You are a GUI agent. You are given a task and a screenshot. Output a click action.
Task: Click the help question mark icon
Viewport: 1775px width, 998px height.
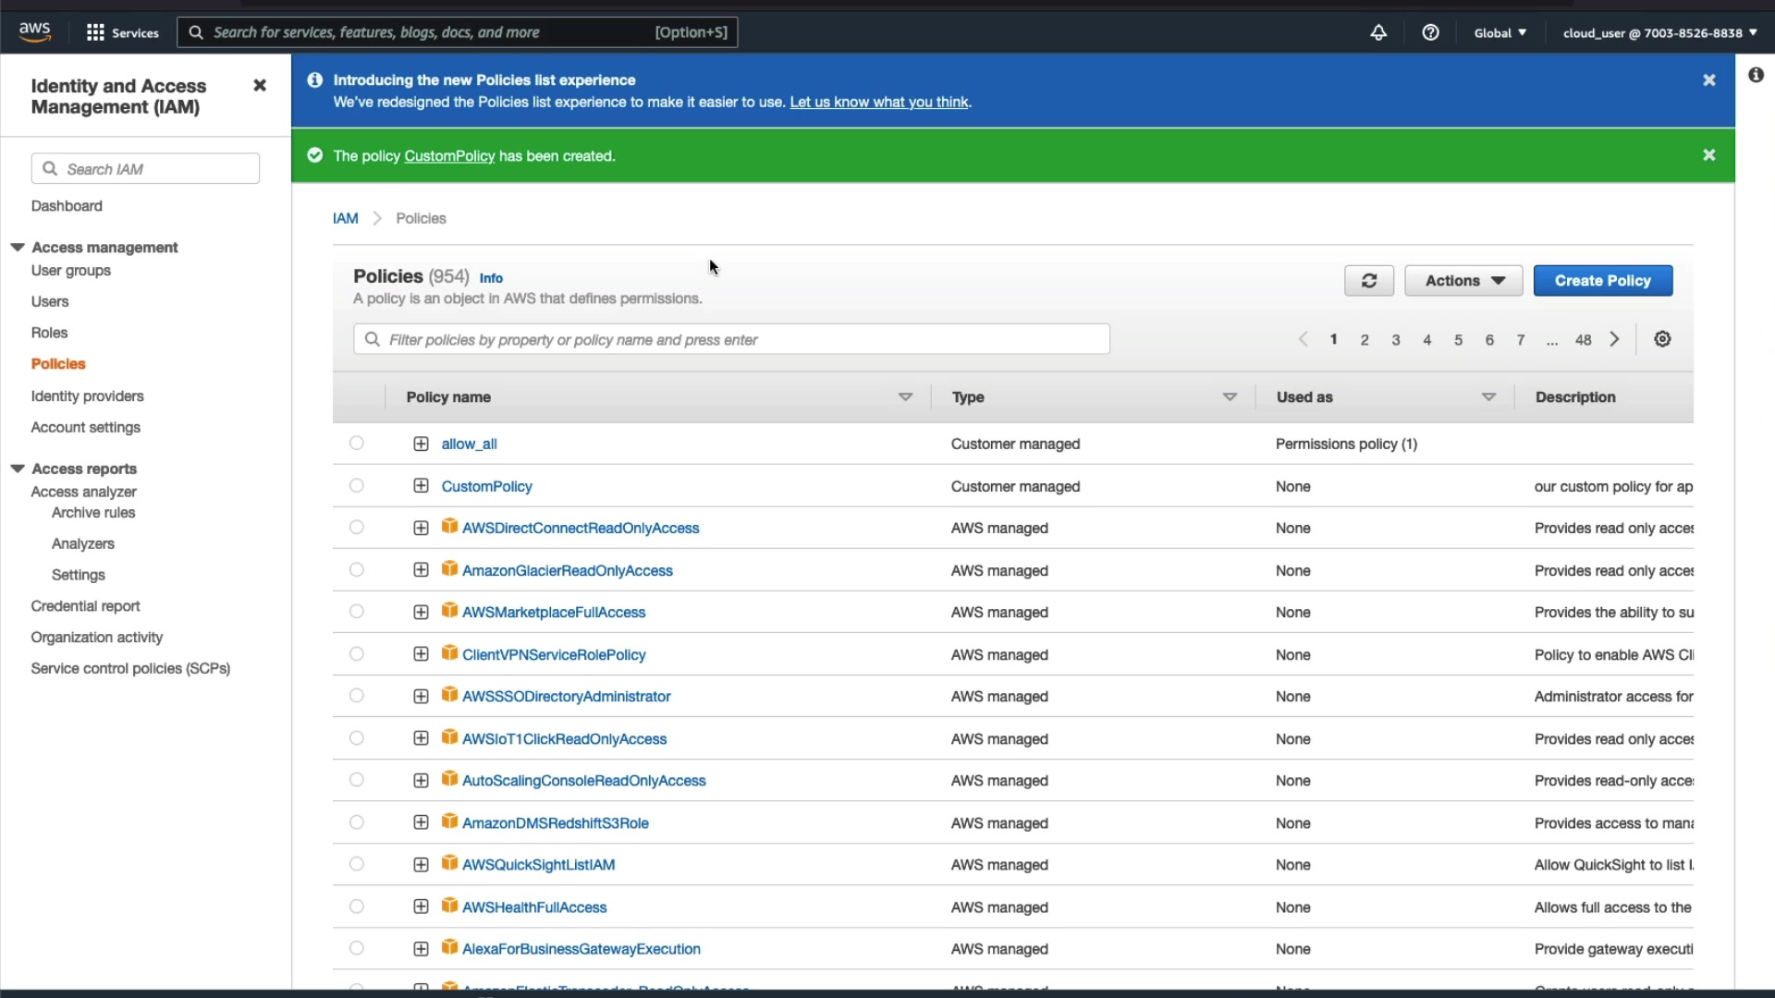pos(1430,32)
